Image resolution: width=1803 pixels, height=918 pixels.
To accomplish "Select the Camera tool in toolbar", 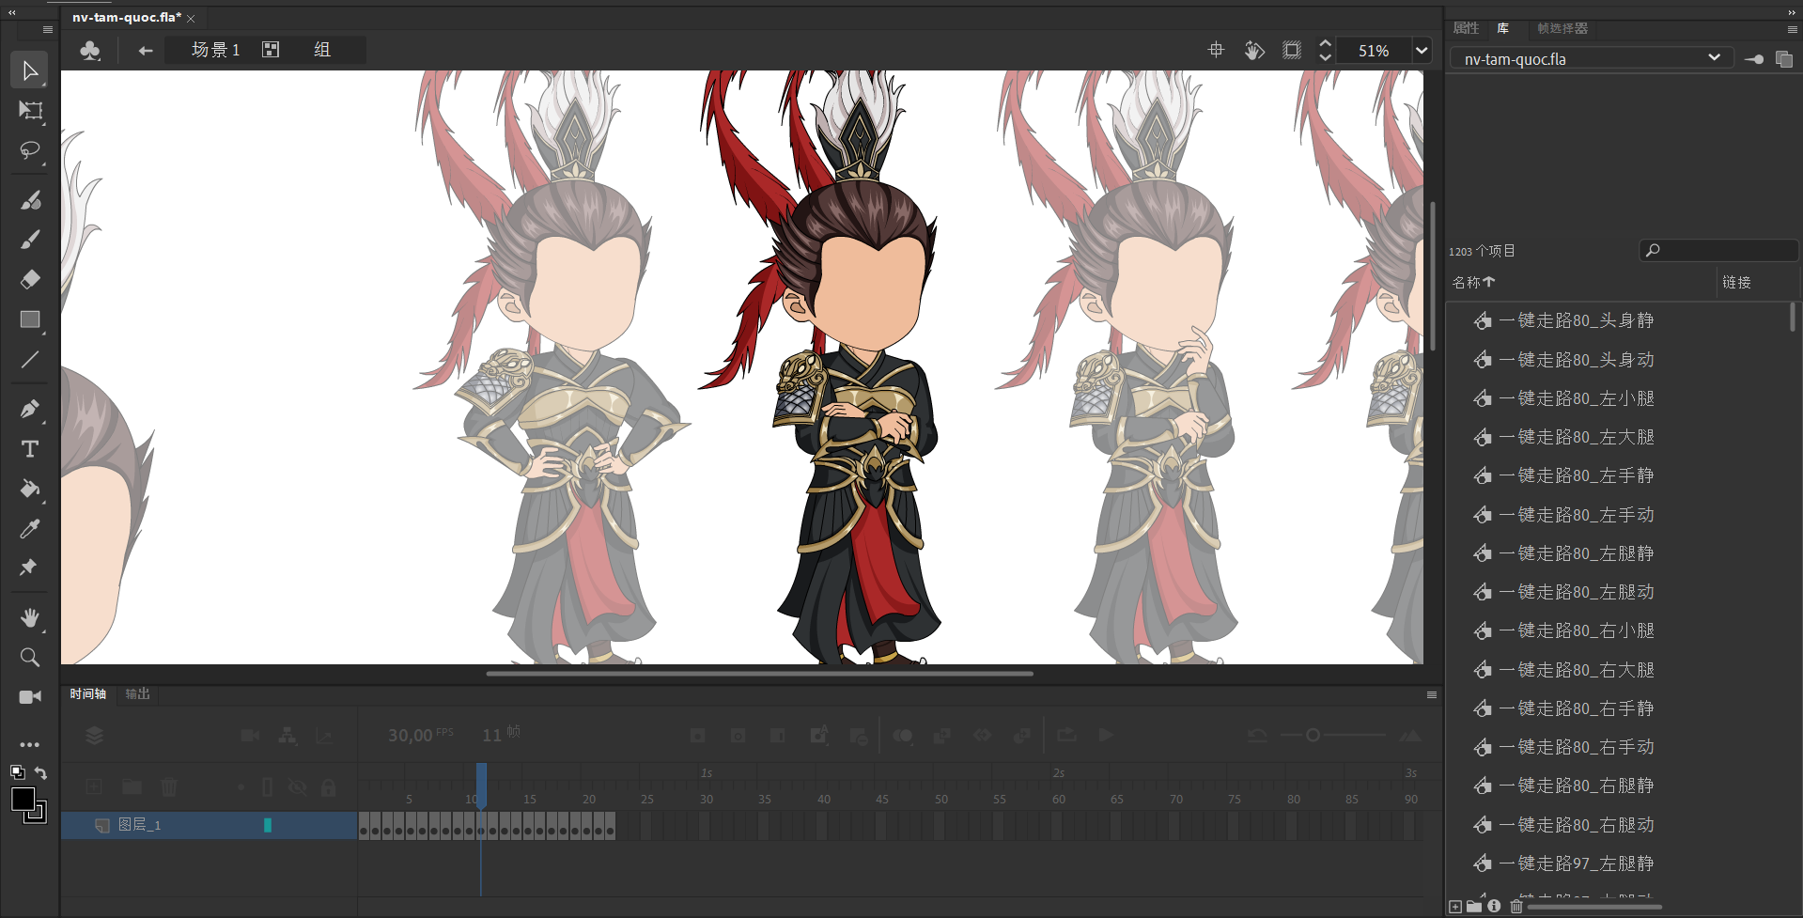I will [30, 697].
